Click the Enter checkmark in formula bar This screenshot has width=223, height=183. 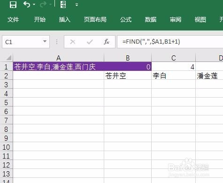[x=90, y=42]
